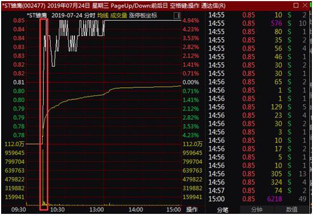The height and width of the screenshot is (215, 313).
Task: Close the *ST雏鹰 chart window
Action: tap(305, 5)
